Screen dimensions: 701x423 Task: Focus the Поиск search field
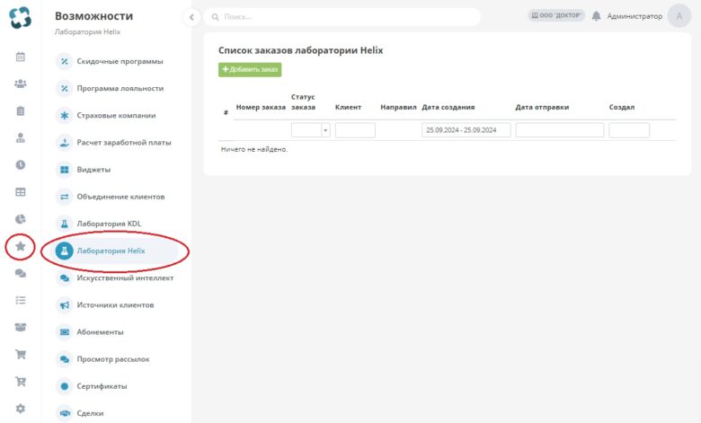(342, 17)
